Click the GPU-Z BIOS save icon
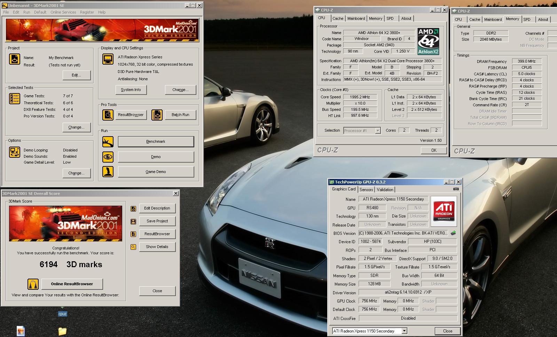The height and width of the screenshot is (337, 557). pyautogui.click(x=453, y=233)
